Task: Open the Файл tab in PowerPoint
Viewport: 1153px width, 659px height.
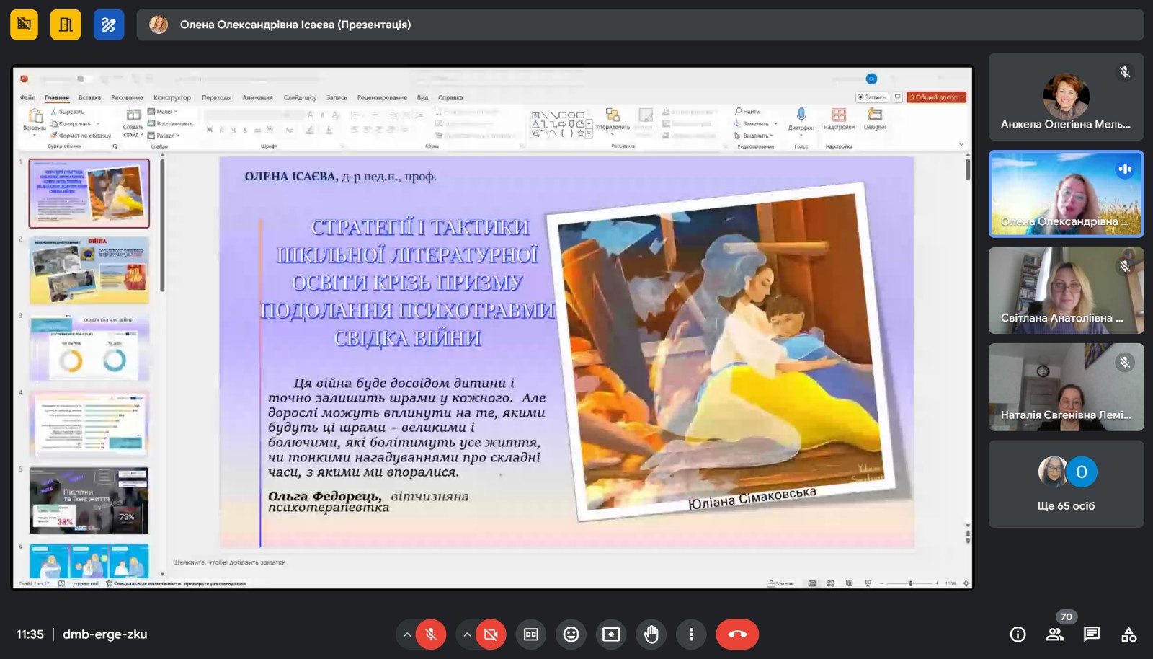Action: click(x=27, y=97)
